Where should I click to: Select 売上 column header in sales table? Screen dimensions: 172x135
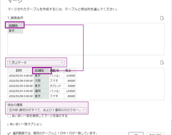point(70,71)
